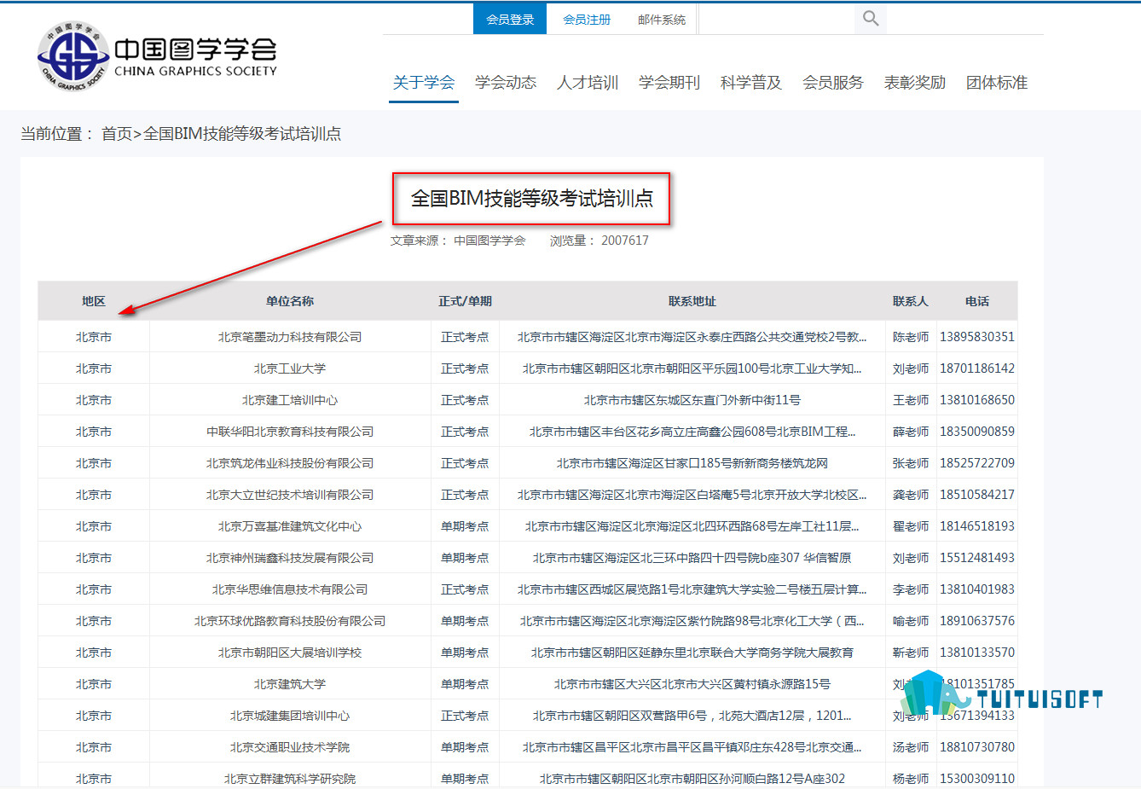Click contact 王老师 cell

point(911,400)
